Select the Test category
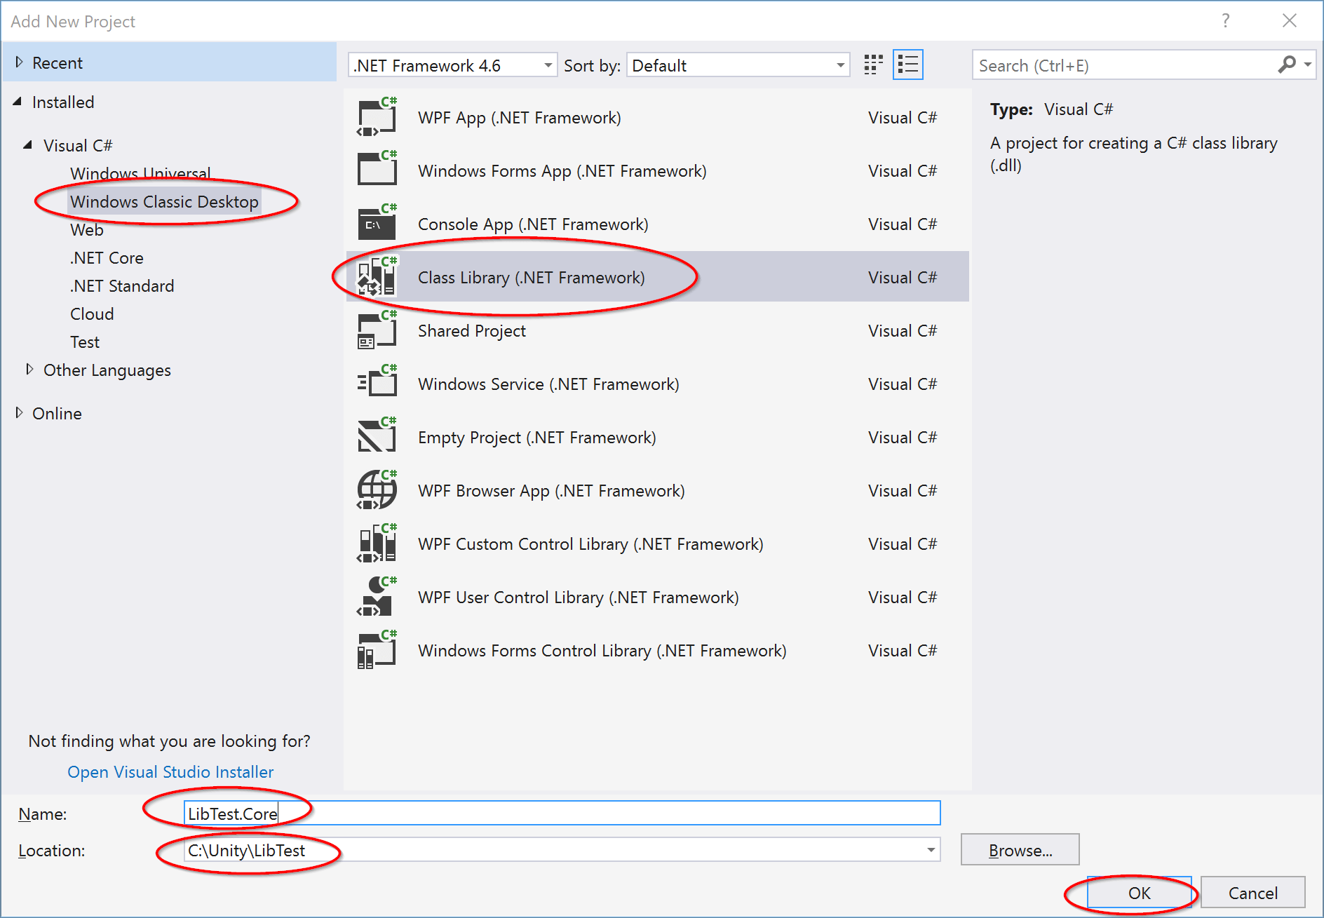1324x918 pixels. tap(85, 342)
